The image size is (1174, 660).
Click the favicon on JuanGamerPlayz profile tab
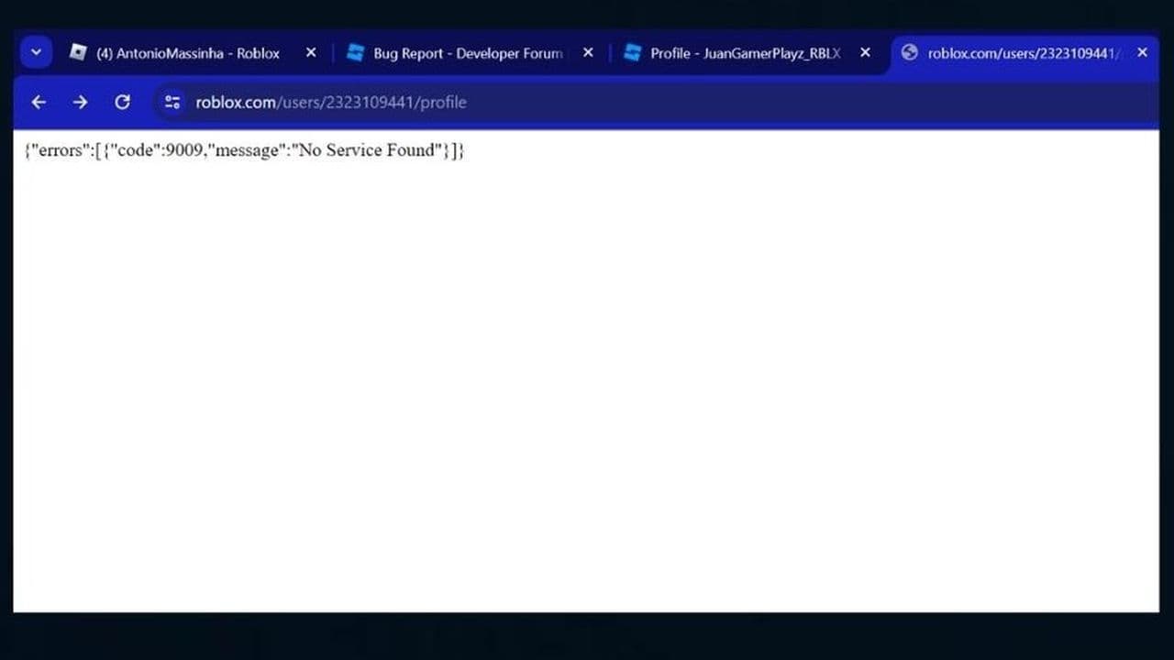coord(633,53)
